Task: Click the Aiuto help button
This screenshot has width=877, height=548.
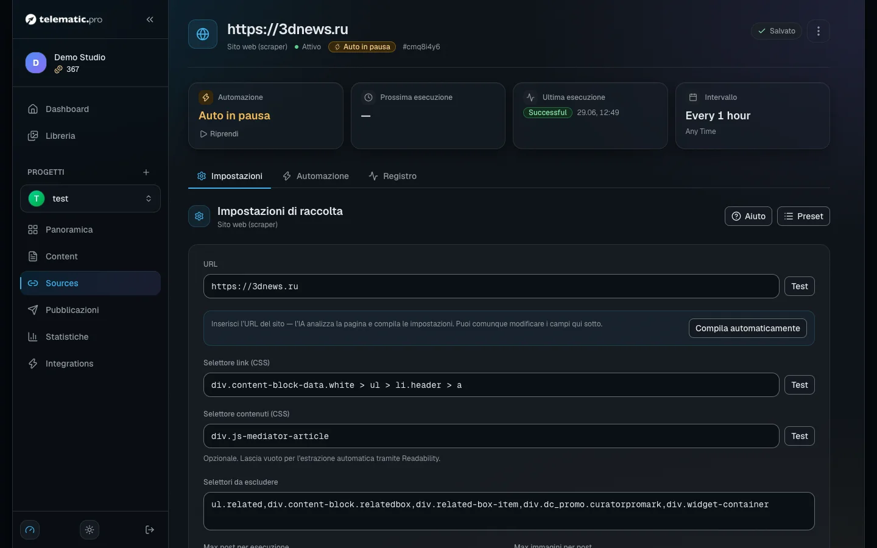Action: [x=748, y=216]
